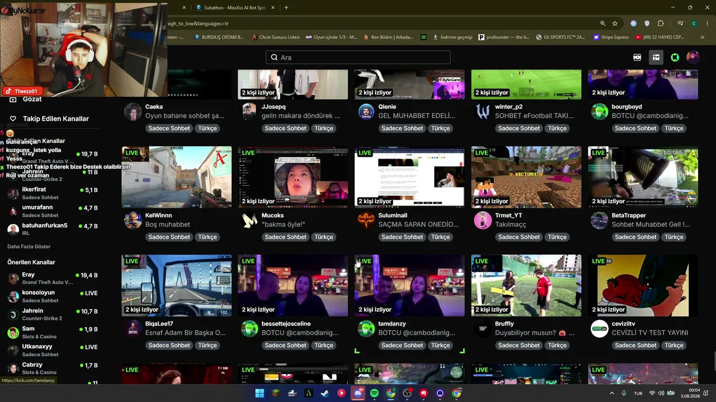Click the microphone icon in system tray

click(x=624, y=393)
